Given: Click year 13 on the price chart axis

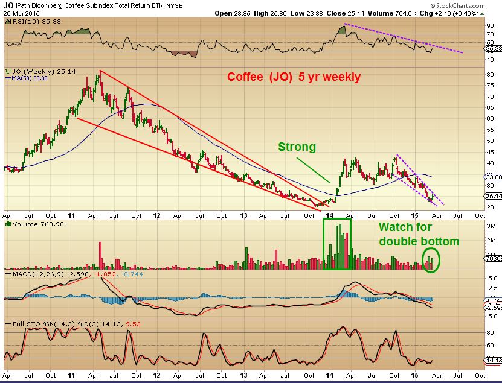Looking at the screenshot, I should click(x=243, y=215).
